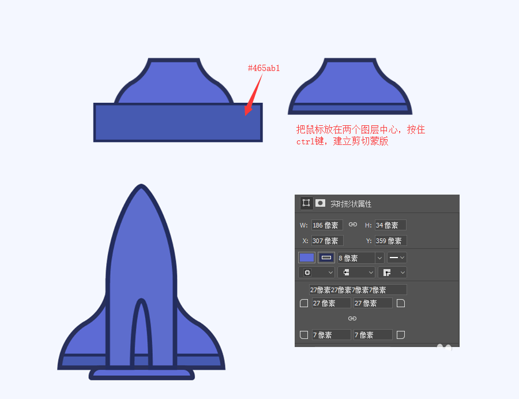Click the link icon between W and H fields

(x=353, y=225)
